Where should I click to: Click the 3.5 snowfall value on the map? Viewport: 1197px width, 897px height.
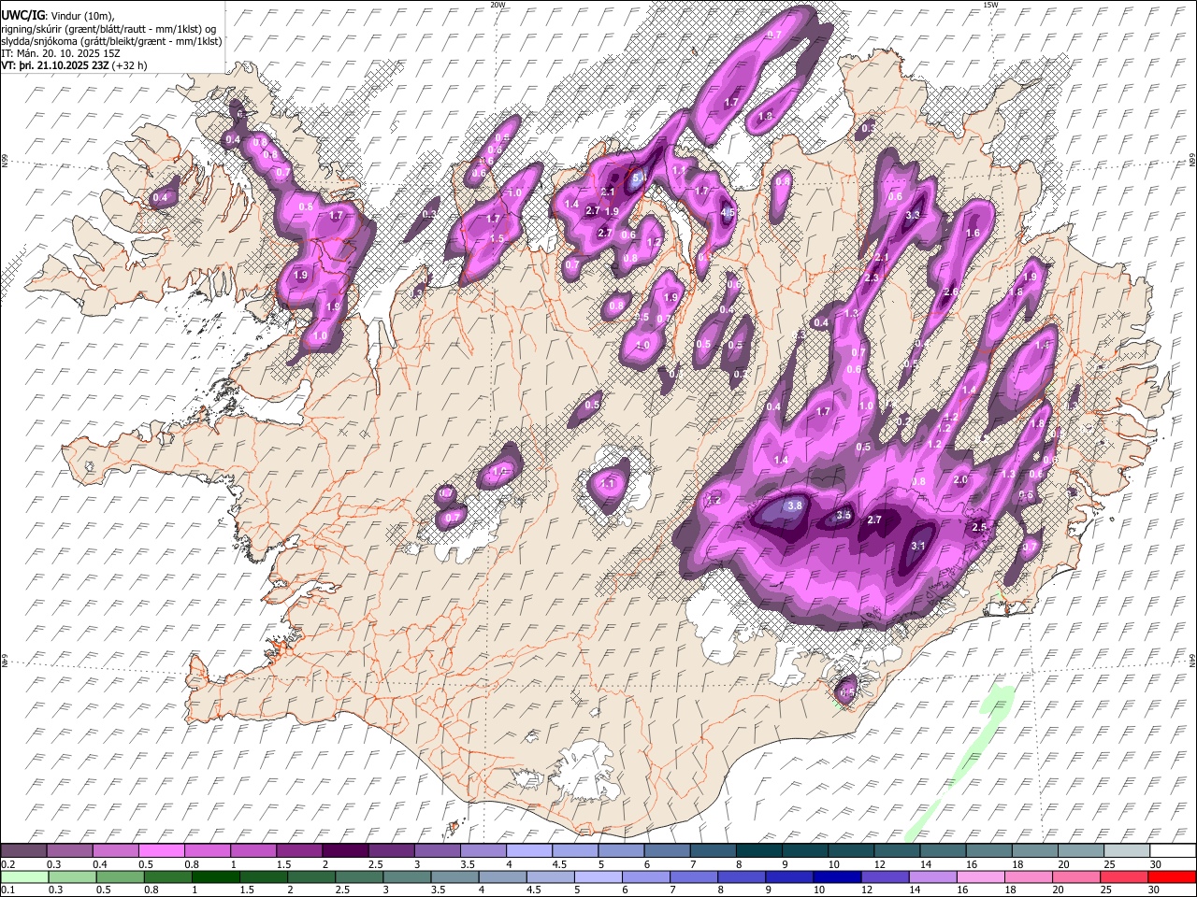[x=844, y=515]
